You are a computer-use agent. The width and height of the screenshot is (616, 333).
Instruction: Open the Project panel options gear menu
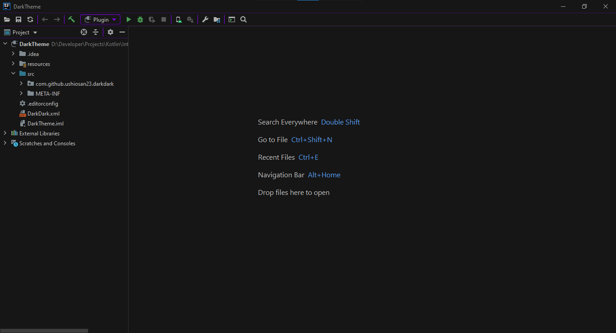pos(110,32)
